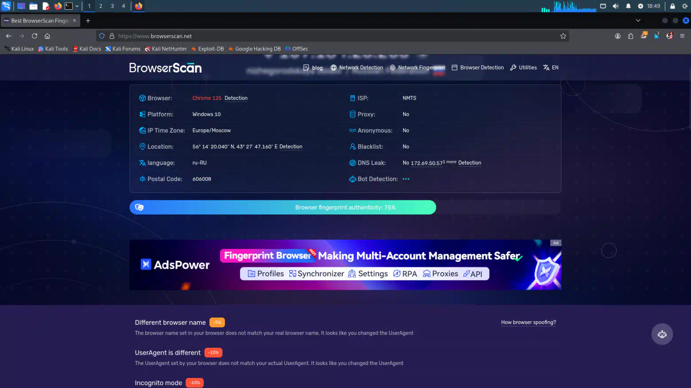Open the Utilities menu
The width and height of the screenshot is (691, 388).
click(523, 68)
